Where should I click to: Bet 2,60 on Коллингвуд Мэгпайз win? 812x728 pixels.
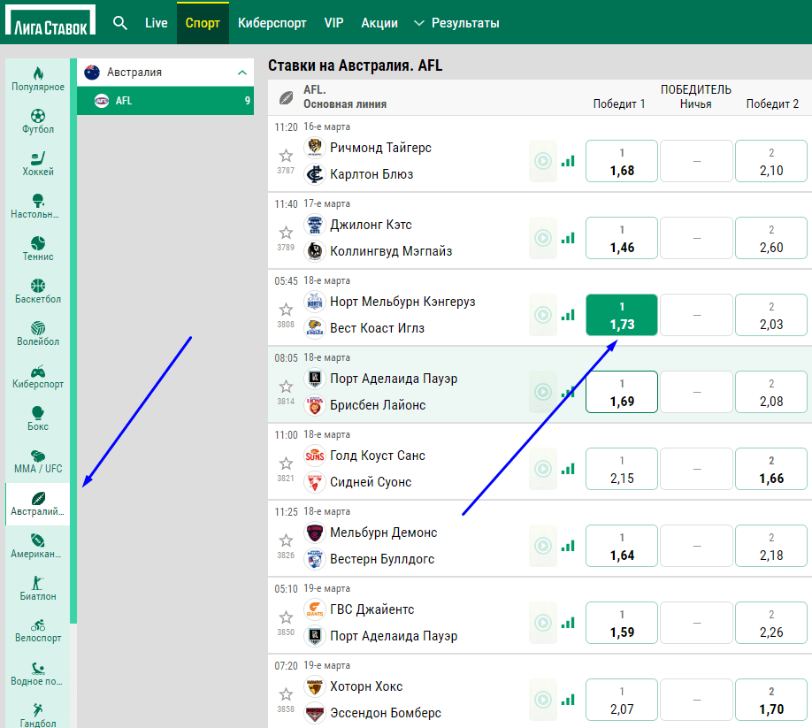click(771, 238)
